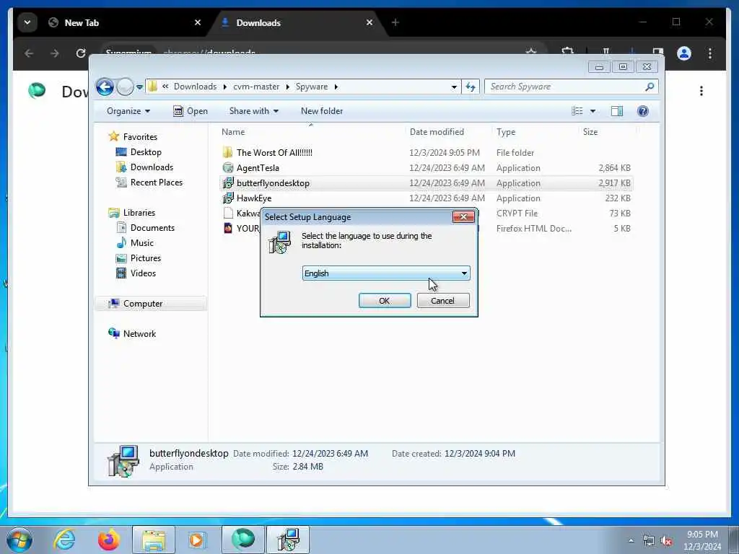Image resolution: width=739 pixels, height=554 pixels.
Task: Open the Organize menu
Action: tap(128, 111)
